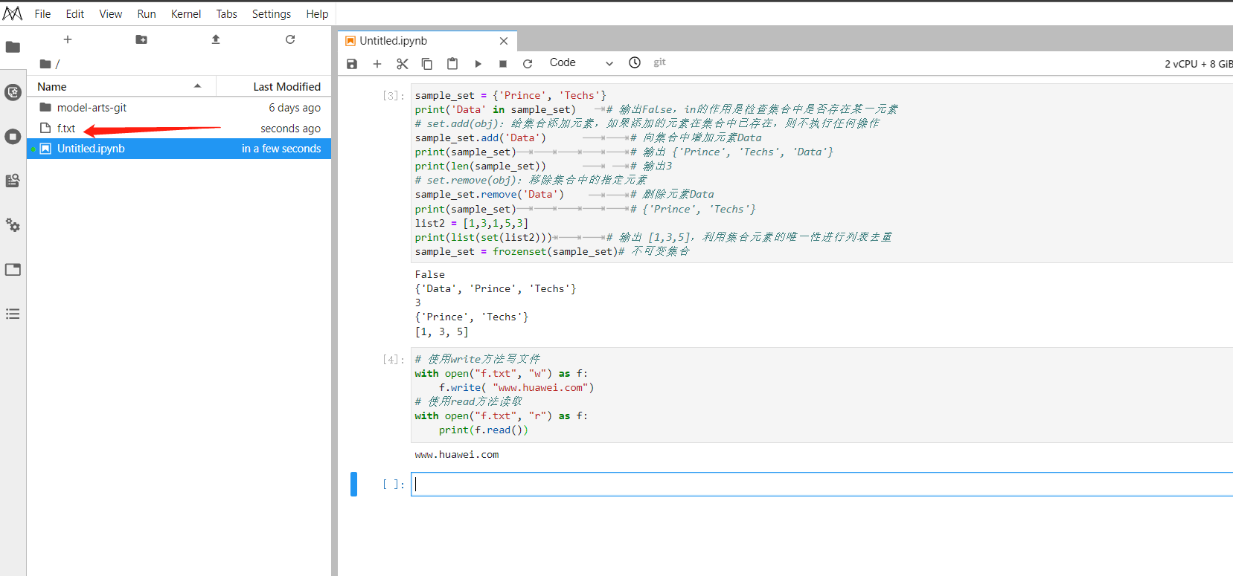Click the cell [3] output area
Image resolution: width=1233 pixels, height=576 pixels.
click(x=822, y=303)
